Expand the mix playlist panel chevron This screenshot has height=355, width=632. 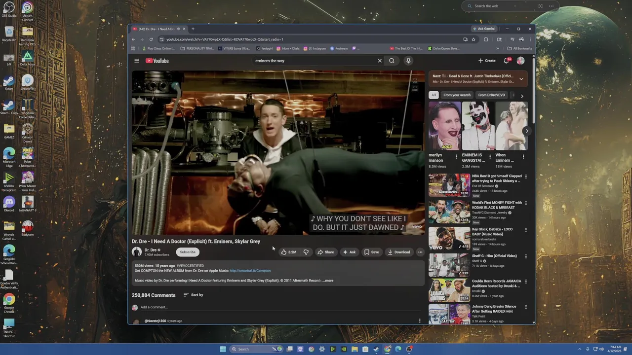521,79
